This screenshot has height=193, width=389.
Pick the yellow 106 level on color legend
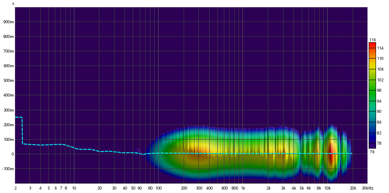click(x=372, y=69)
